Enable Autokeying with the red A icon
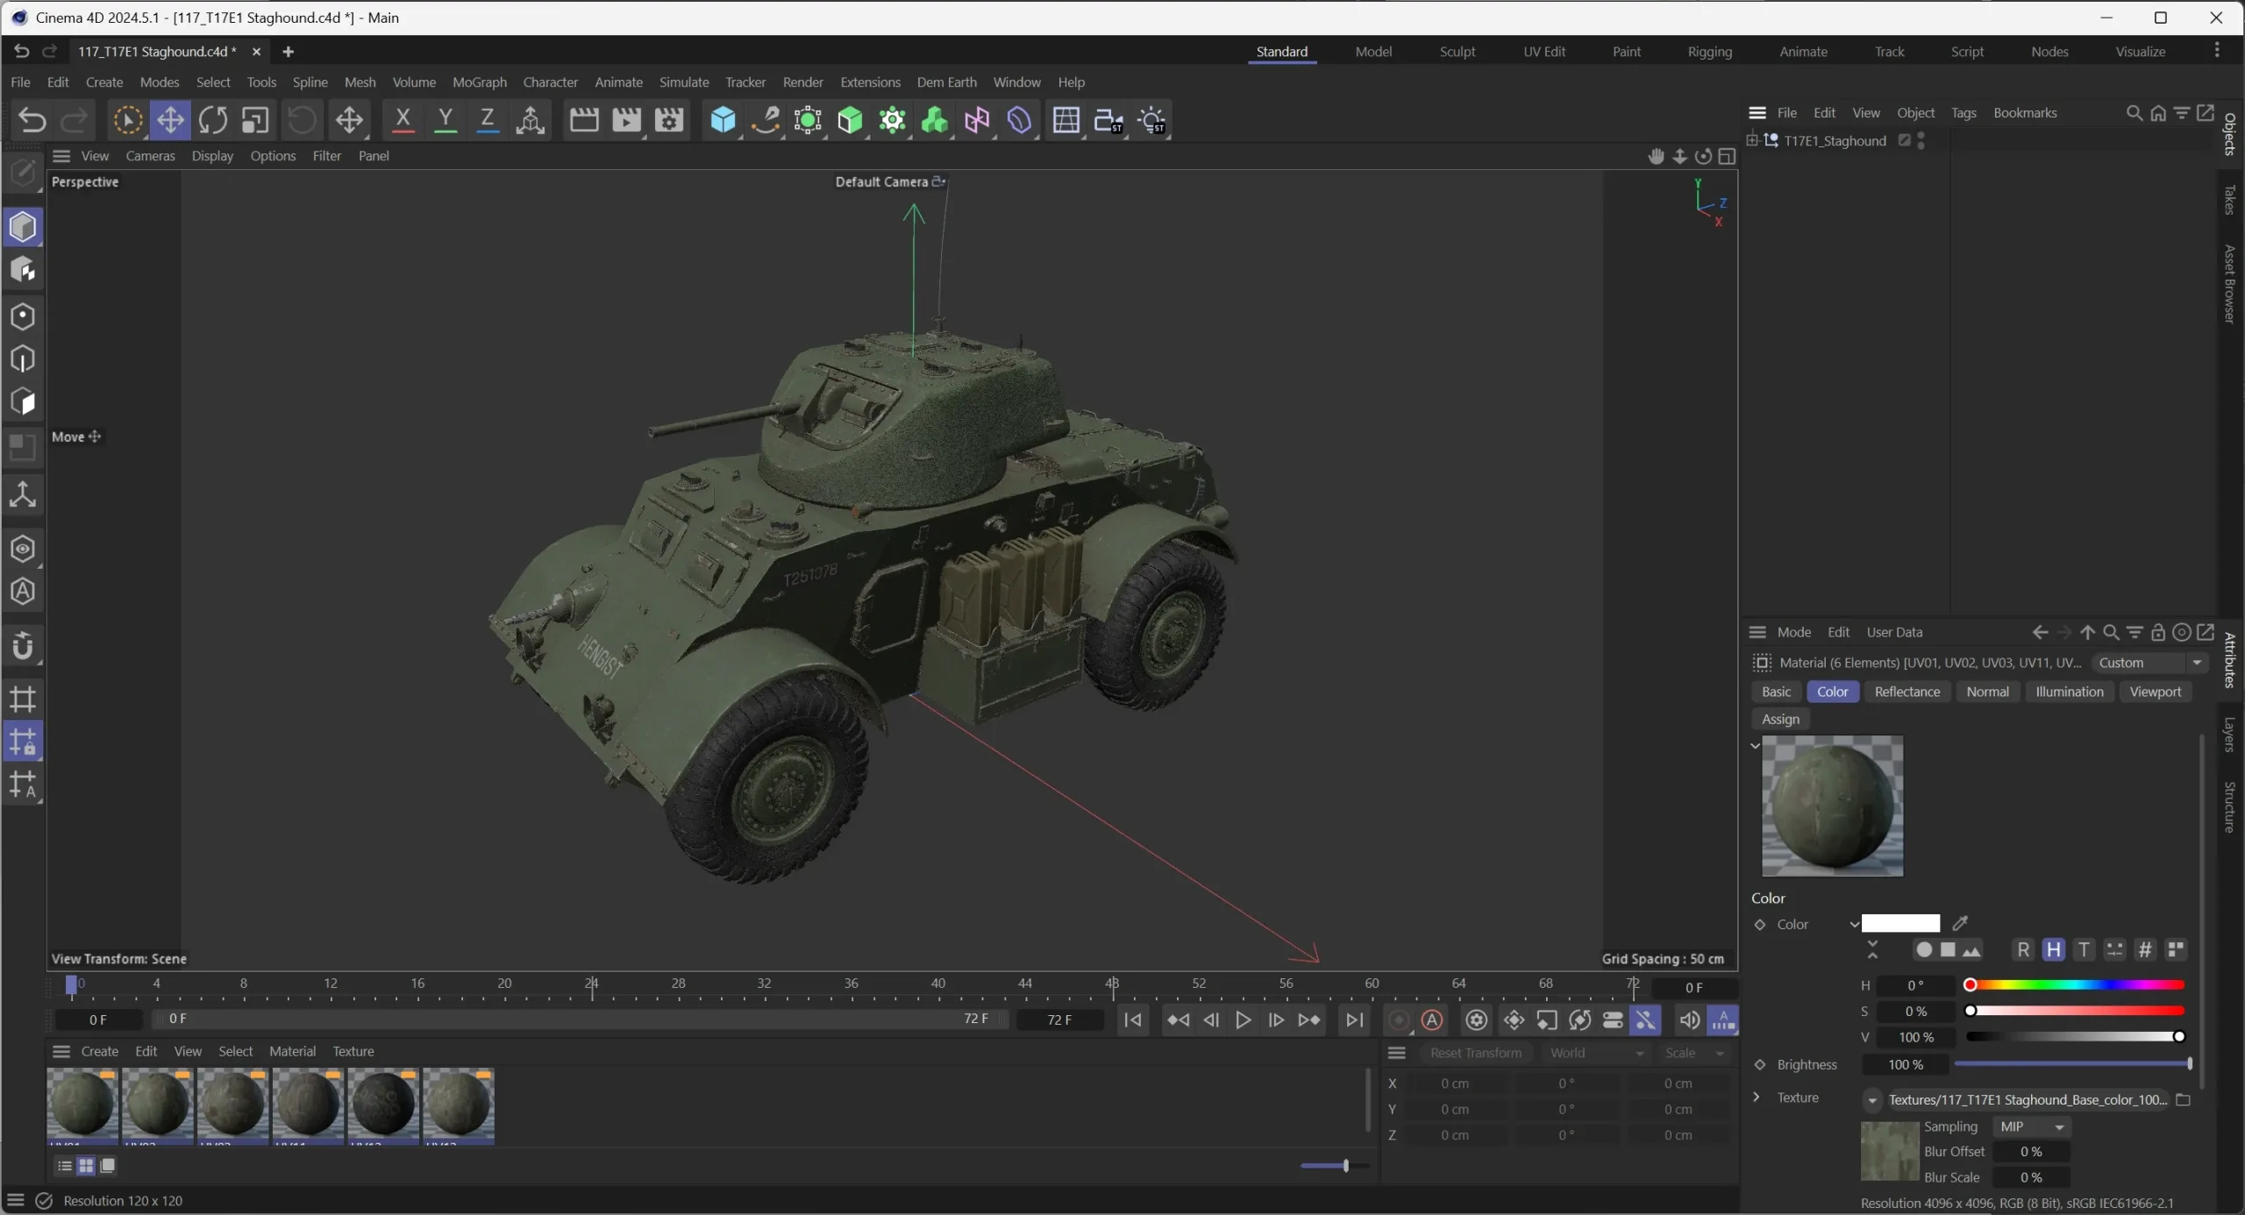Image resolution: width=2245 pixels, height=1215 pixels. [1431, 1020]
